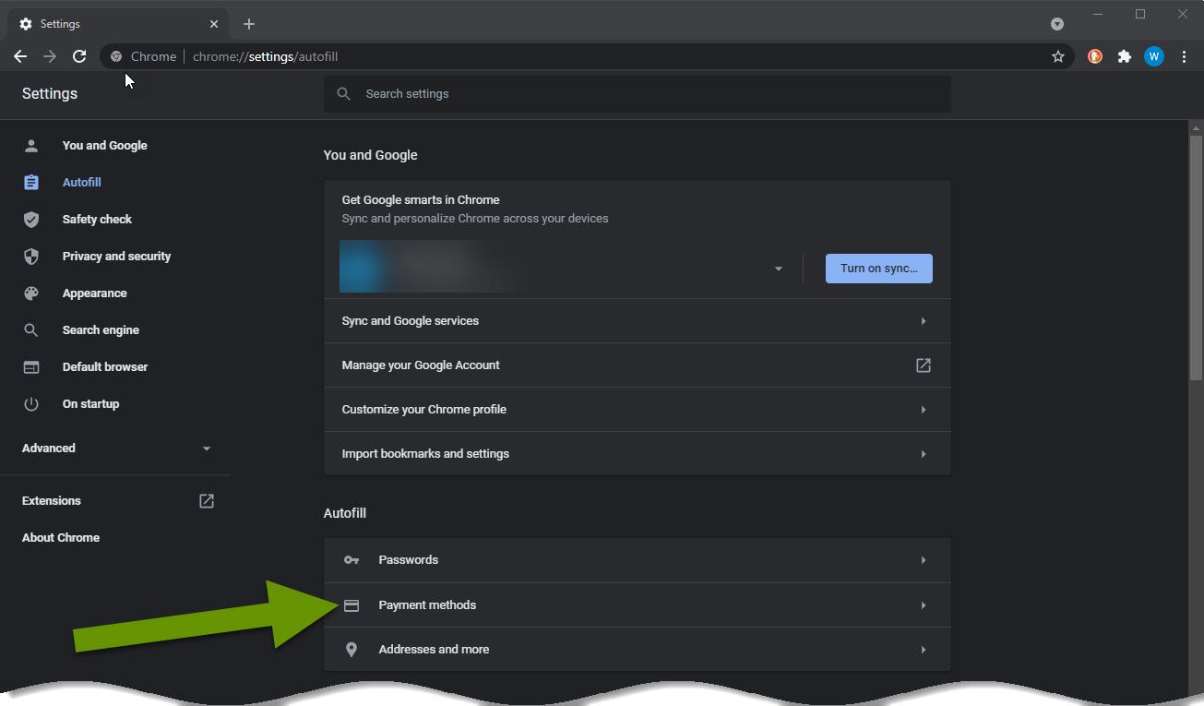Open the account dropdown arrow

click(778, 269)
